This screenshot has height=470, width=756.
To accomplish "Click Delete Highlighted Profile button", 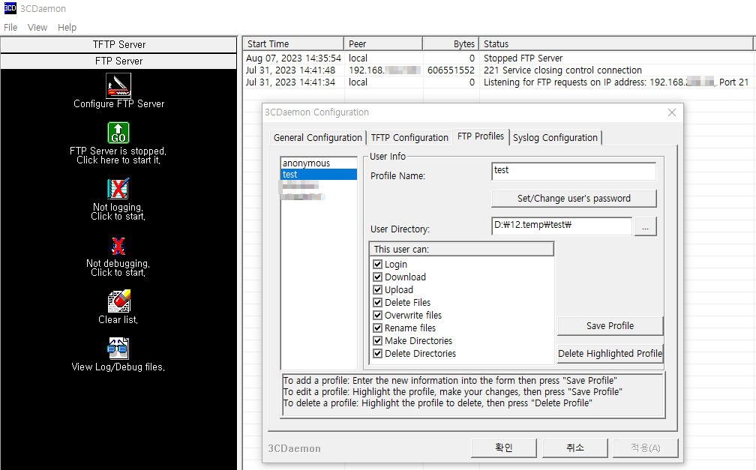I will [610, 353].
